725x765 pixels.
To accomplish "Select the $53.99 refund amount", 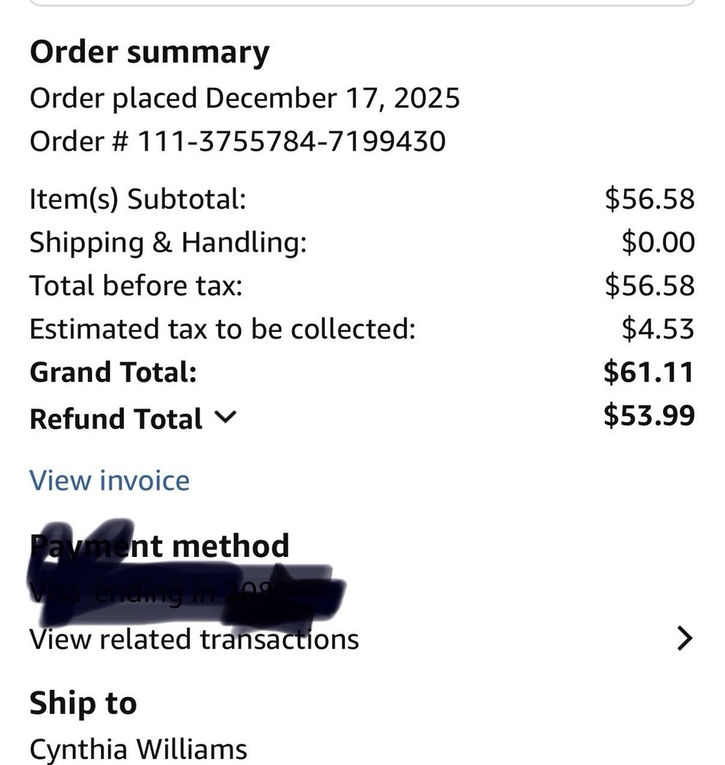I will click(649, 415).
